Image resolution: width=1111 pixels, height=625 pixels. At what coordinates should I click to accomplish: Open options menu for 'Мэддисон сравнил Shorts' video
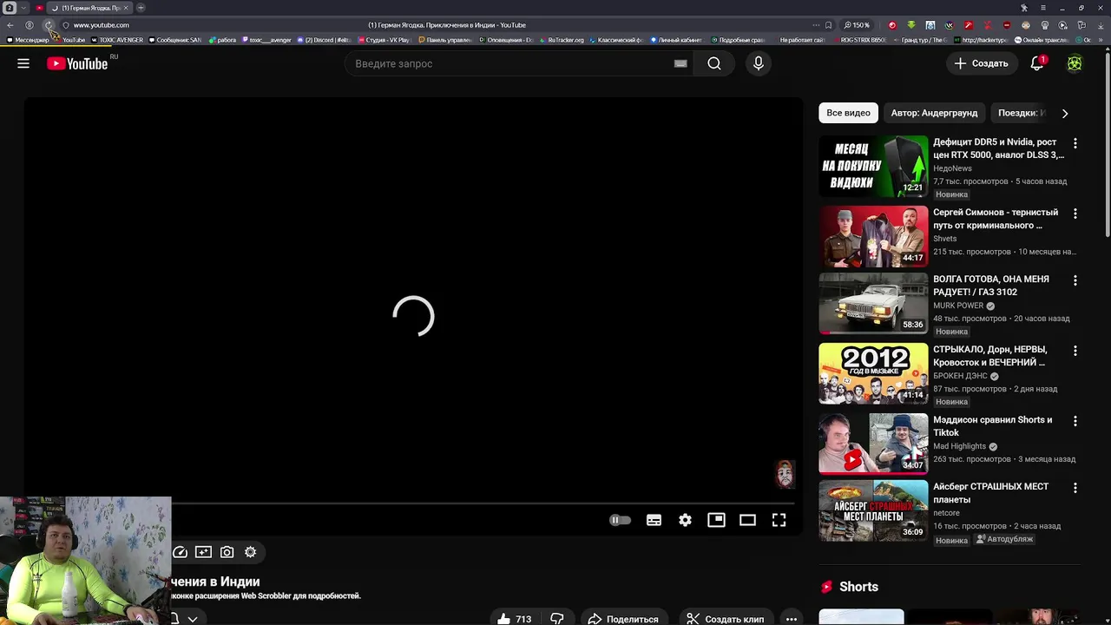(1075, 421)
